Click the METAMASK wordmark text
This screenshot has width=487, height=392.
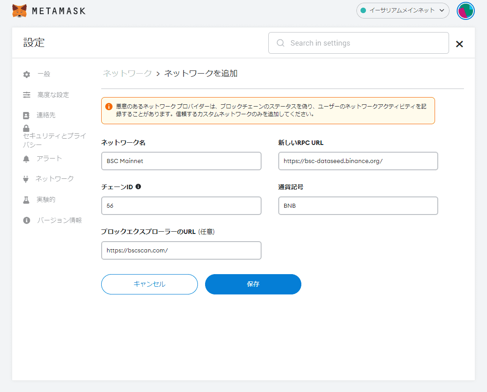[x=58, y=11]
